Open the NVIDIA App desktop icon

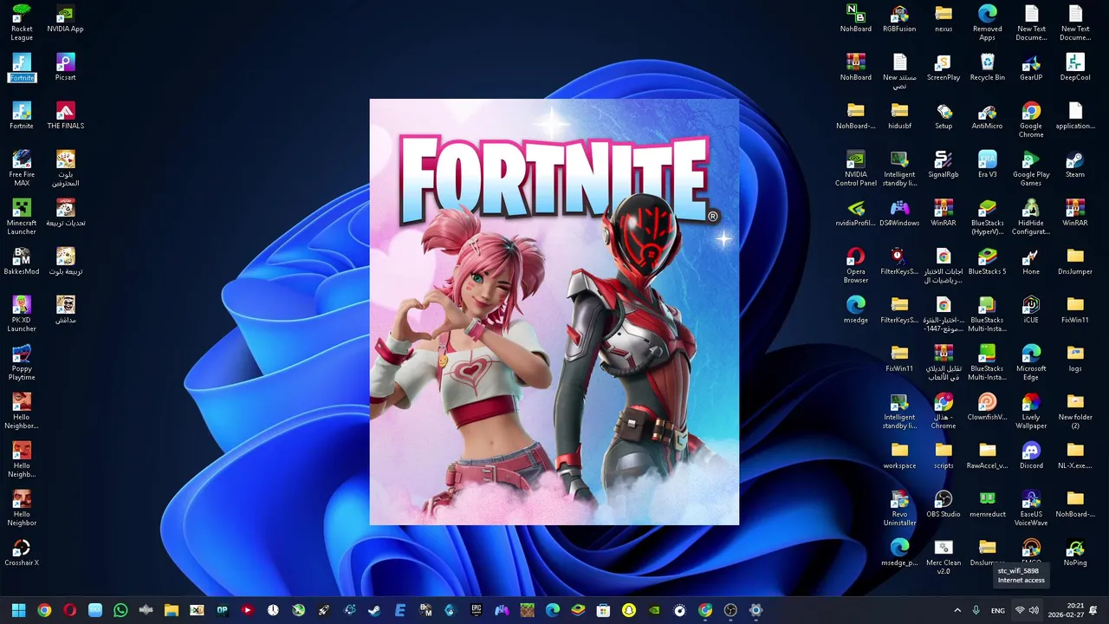tap(65, 18)
